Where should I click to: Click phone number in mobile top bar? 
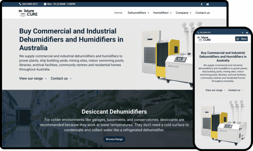click(205, 32)
